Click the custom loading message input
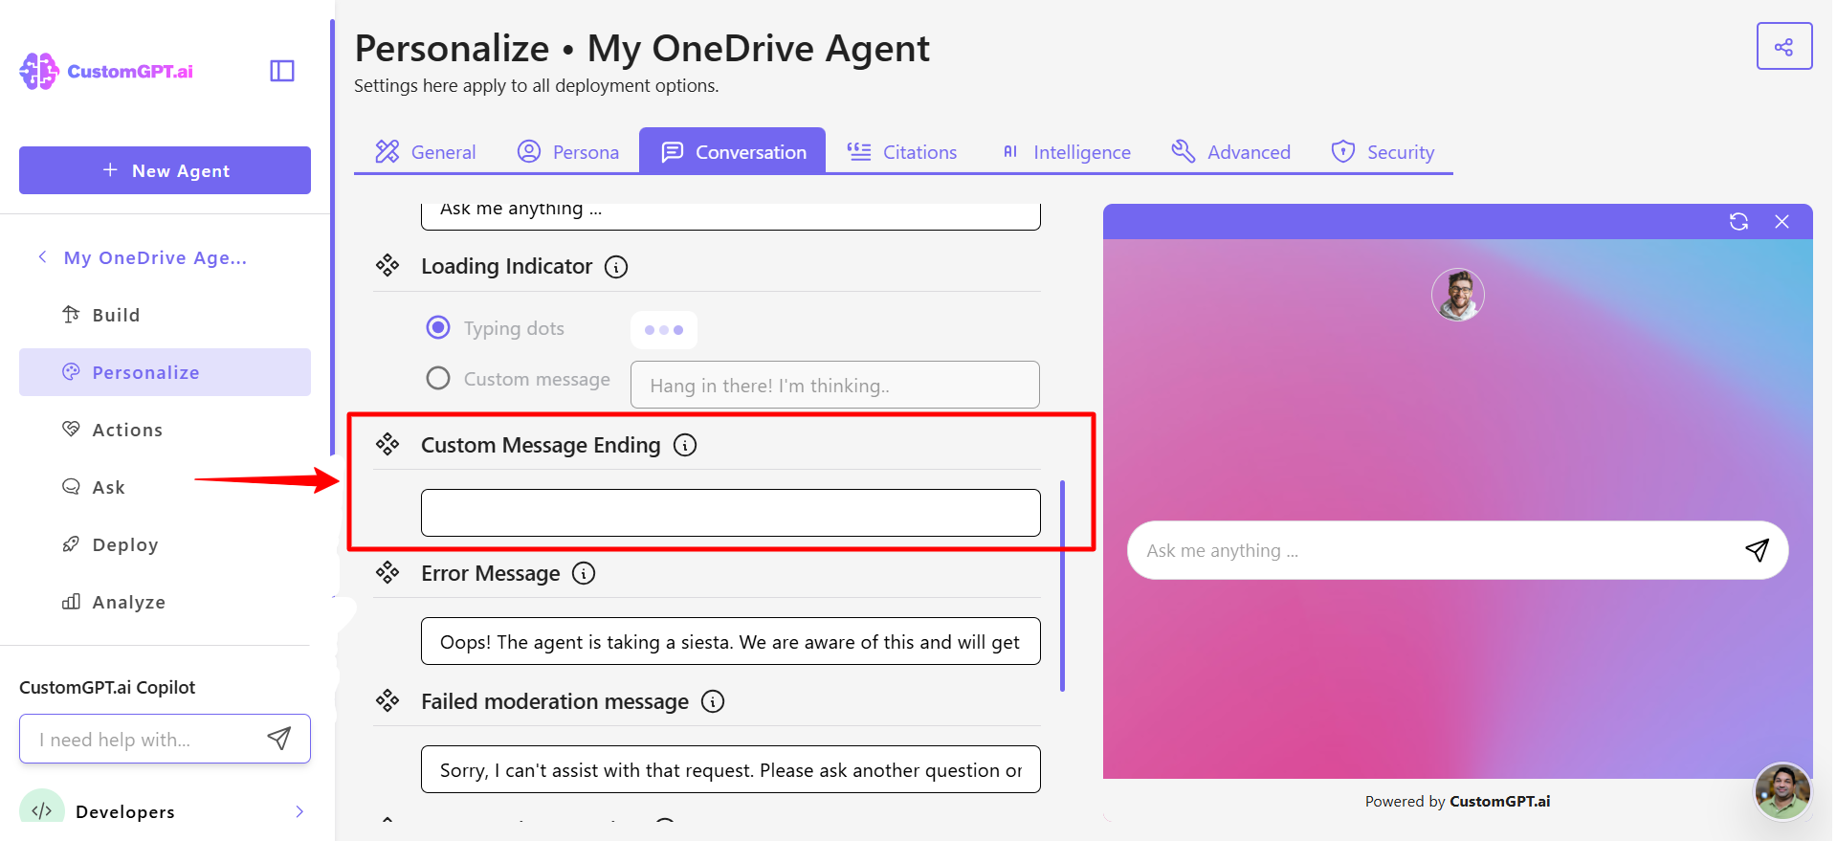 coord(835,385)
